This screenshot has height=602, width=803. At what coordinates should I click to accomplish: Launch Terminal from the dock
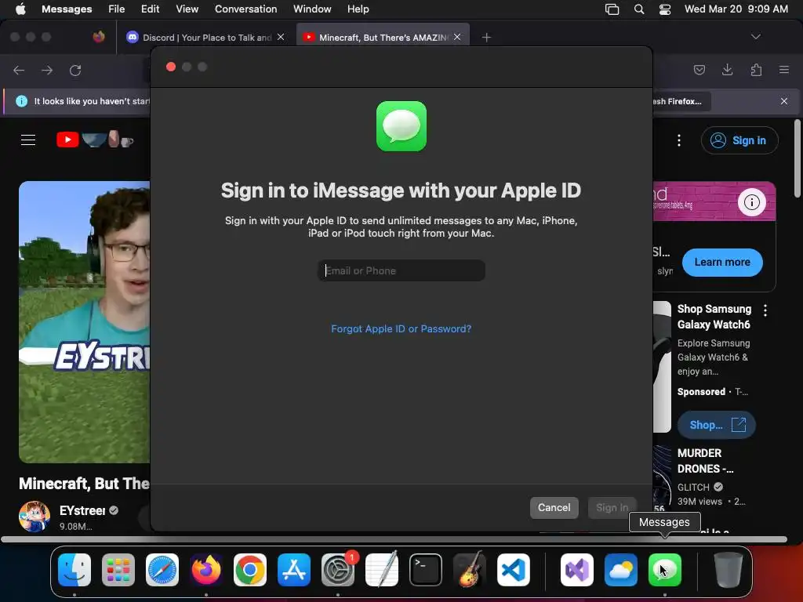coord(426,570)
